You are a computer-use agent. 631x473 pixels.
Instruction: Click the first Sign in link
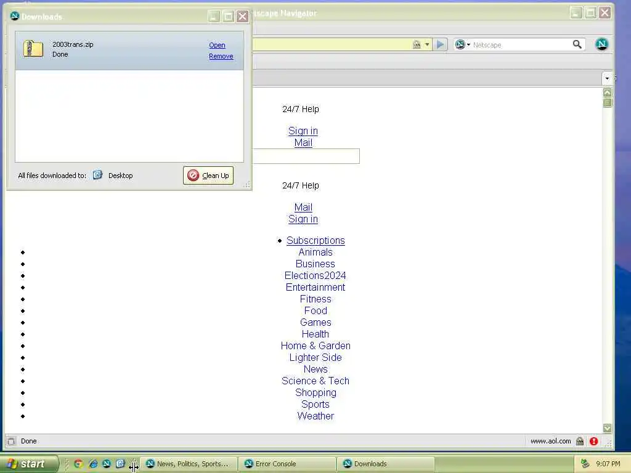pos(303,131)
